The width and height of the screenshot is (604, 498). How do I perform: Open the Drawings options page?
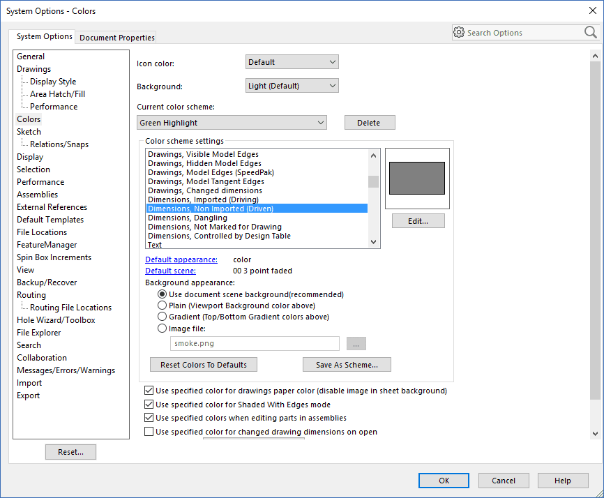pos(34,69)
